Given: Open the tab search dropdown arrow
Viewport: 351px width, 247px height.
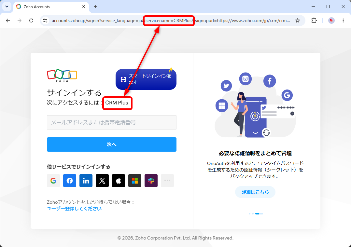Looking at the screenshot, I should coord(7,7).
